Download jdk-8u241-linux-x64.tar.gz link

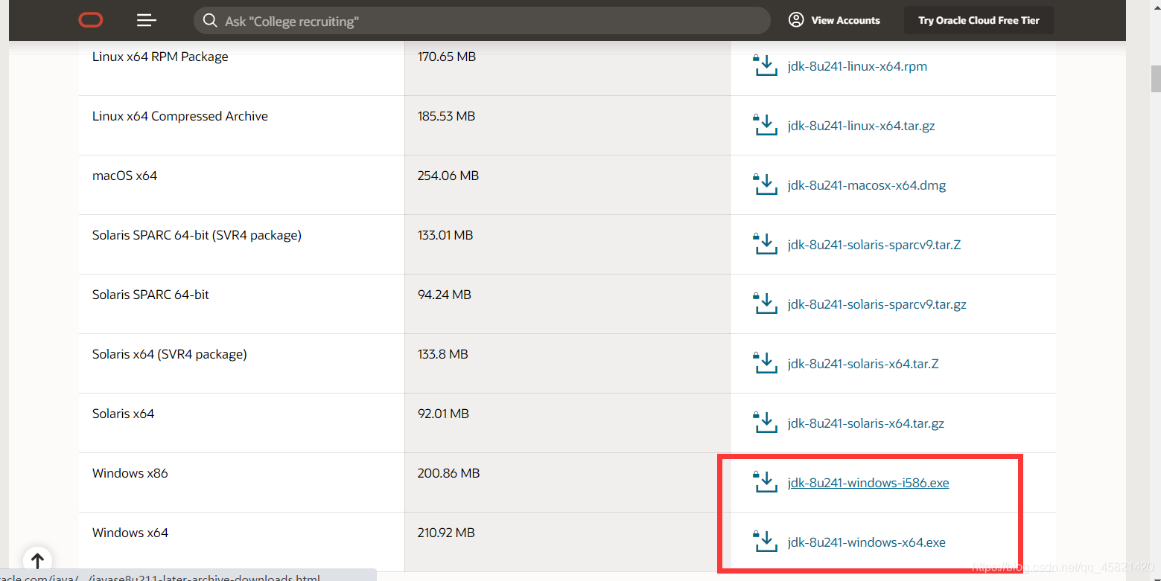(861, 126)
